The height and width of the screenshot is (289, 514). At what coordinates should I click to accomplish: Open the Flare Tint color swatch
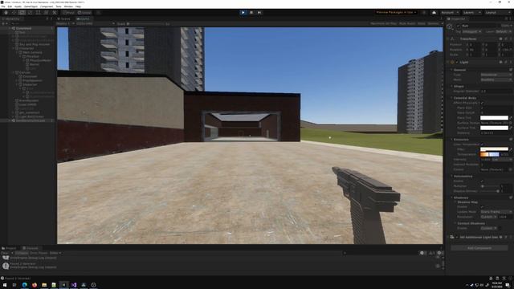(495, 118)
